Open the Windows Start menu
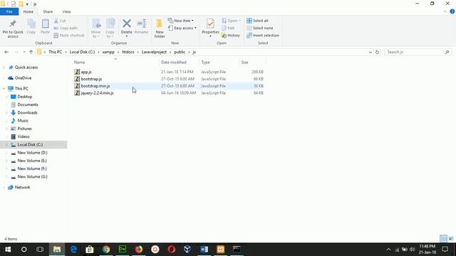This screenshot has height=256, width=456. click(x=8, y=250)
